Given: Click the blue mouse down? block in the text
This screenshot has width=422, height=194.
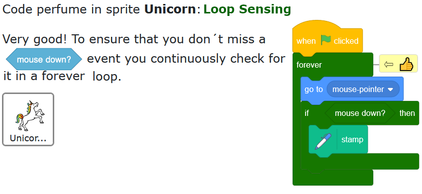Looking at the screenshot, I should [x=44, y=59].
